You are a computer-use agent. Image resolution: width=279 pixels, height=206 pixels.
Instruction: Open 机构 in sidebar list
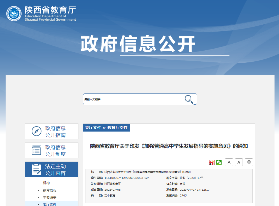(46, 183)
